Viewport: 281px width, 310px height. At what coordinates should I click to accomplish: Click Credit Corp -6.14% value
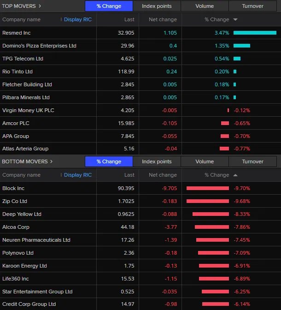click(242, 304)
